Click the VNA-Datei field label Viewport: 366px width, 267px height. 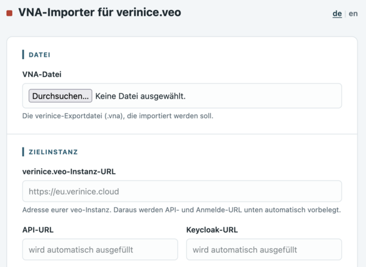pos(41,74)
